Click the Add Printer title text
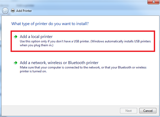 coord(24,11)
